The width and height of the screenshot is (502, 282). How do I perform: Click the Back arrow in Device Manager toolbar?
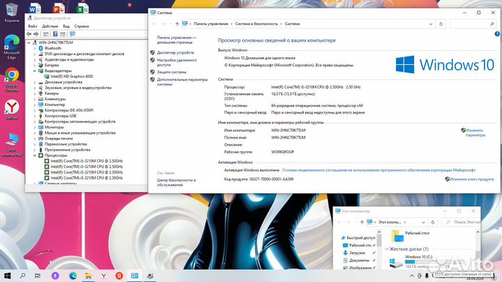pos(29,34)
